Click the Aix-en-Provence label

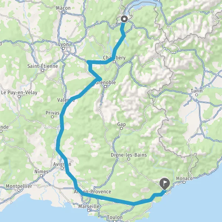[92, 192]
